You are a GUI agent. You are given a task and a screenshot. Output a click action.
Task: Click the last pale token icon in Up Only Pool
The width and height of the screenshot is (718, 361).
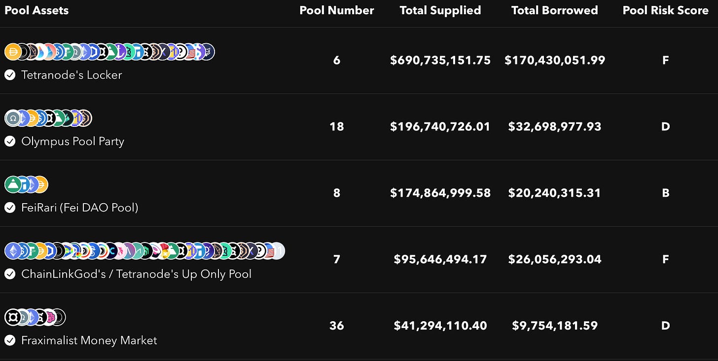click(277, 251)
